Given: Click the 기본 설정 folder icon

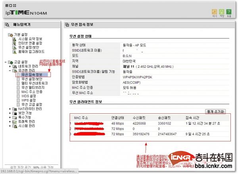Looking at the screenshot, I should tap(10, 35).
